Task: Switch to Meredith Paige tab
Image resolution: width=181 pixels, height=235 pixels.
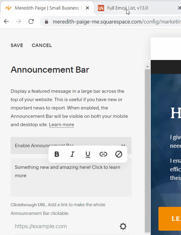Action: coord(47,8)
